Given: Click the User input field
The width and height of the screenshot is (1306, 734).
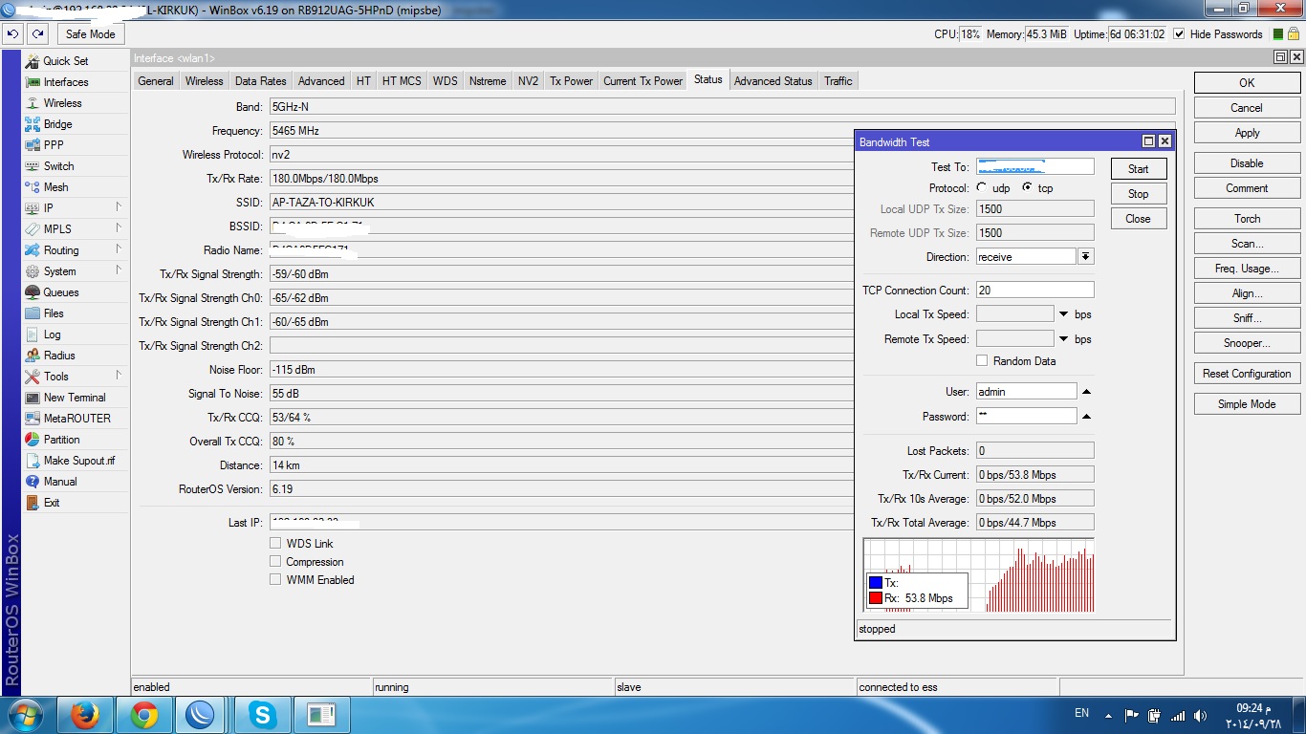Looking at the screenshot, I should pyautogui.click(x=1026, y=391).
